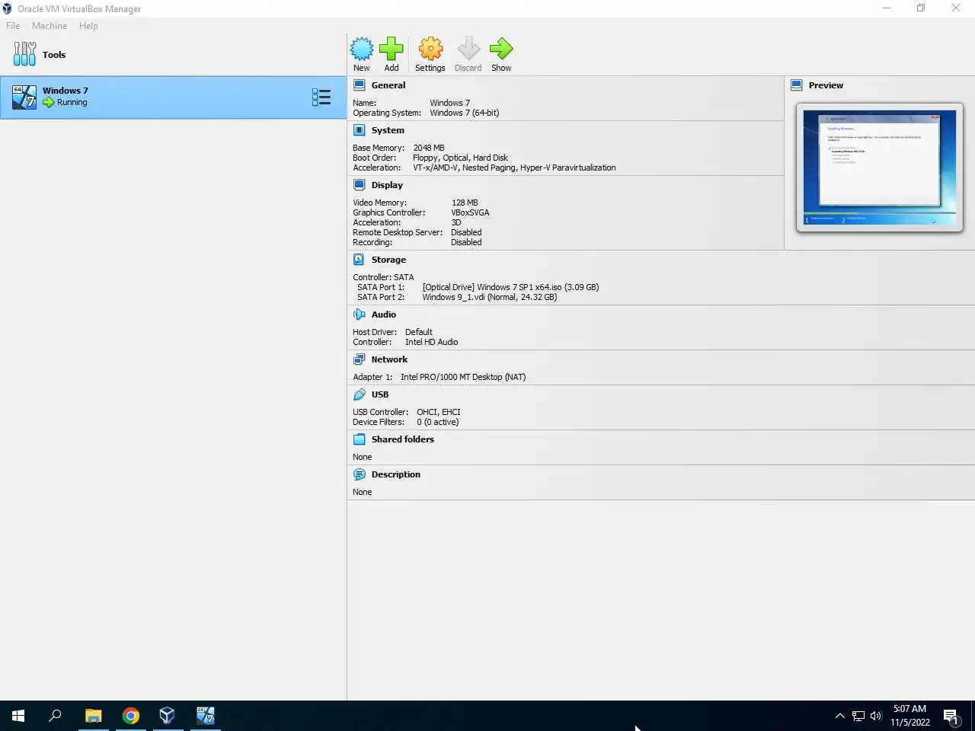975x731 pixels.
Task: Click the Storage section heading
Action: click(x=388, y=260)
